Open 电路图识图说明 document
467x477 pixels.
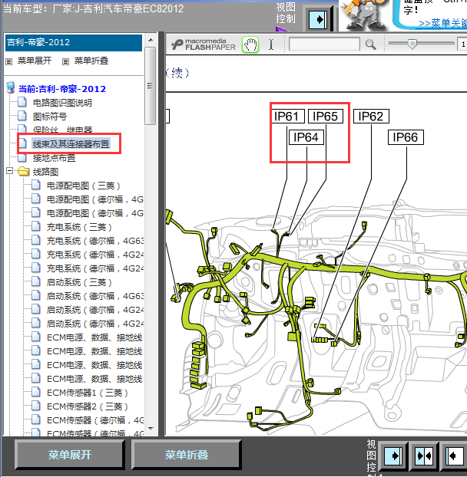point(62,103)
